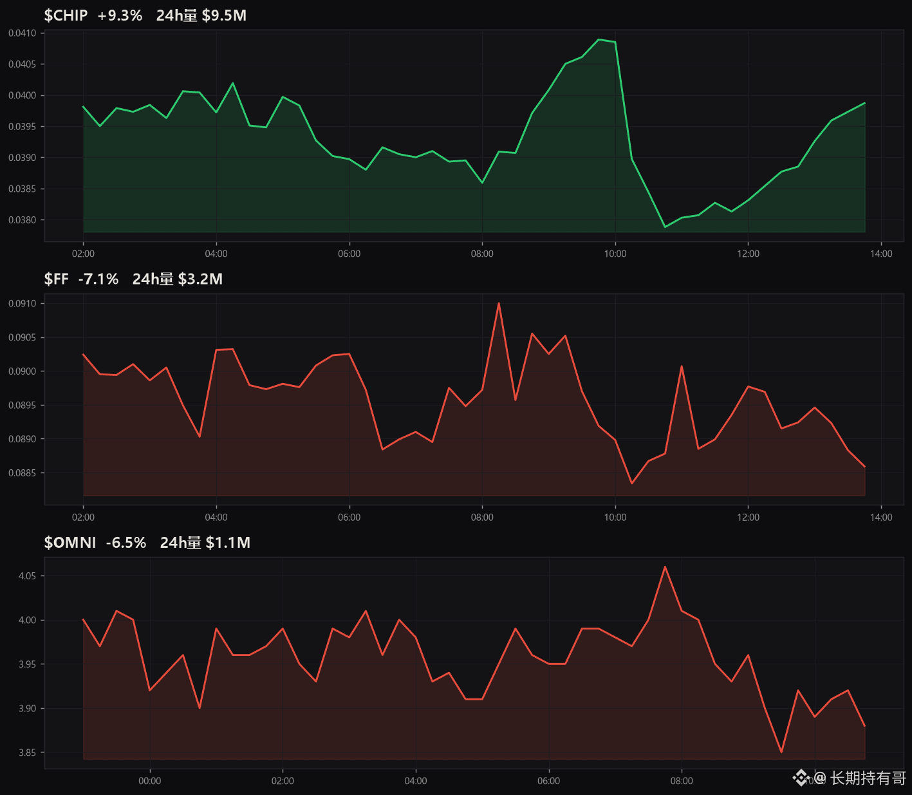Viewport: 912px width, 795px height.
Task: Click the 0.0910 price axis label
Action: (x=23, y=304)
